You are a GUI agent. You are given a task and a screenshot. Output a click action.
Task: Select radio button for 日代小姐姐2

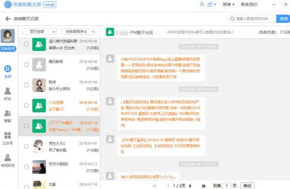coord(27,167)
